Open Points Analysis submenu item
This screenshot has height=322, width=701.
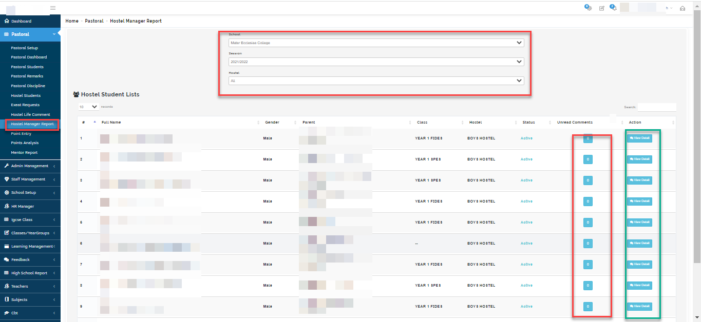click(25, 143)
